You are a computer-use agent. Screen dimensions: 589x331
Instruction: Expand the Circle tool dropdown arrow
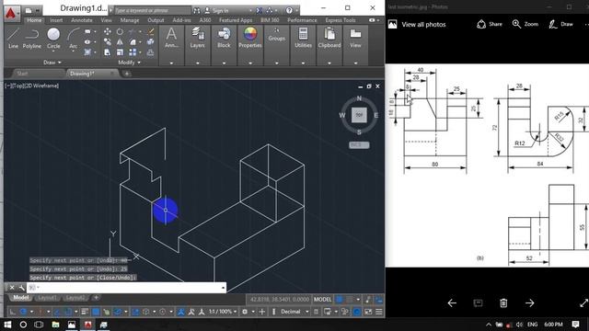tap(53, 51)
